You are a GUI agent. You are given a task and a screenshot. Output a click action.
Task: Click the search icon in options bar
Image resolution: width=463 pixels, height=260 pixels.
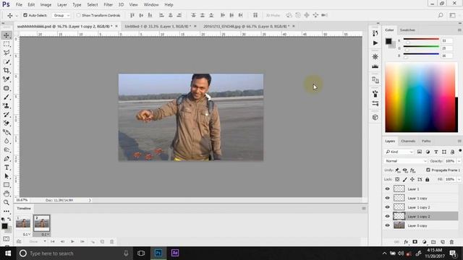[441, 15]
